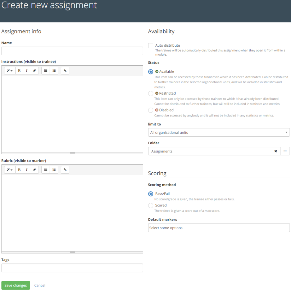
Task: Open the magic wand style dropdown in Instructions
Action: (10, 71)
